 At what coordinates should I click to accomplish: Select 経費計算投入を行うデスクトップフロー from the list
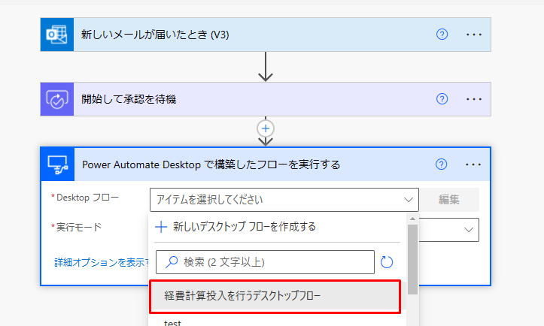click(275, 296)
